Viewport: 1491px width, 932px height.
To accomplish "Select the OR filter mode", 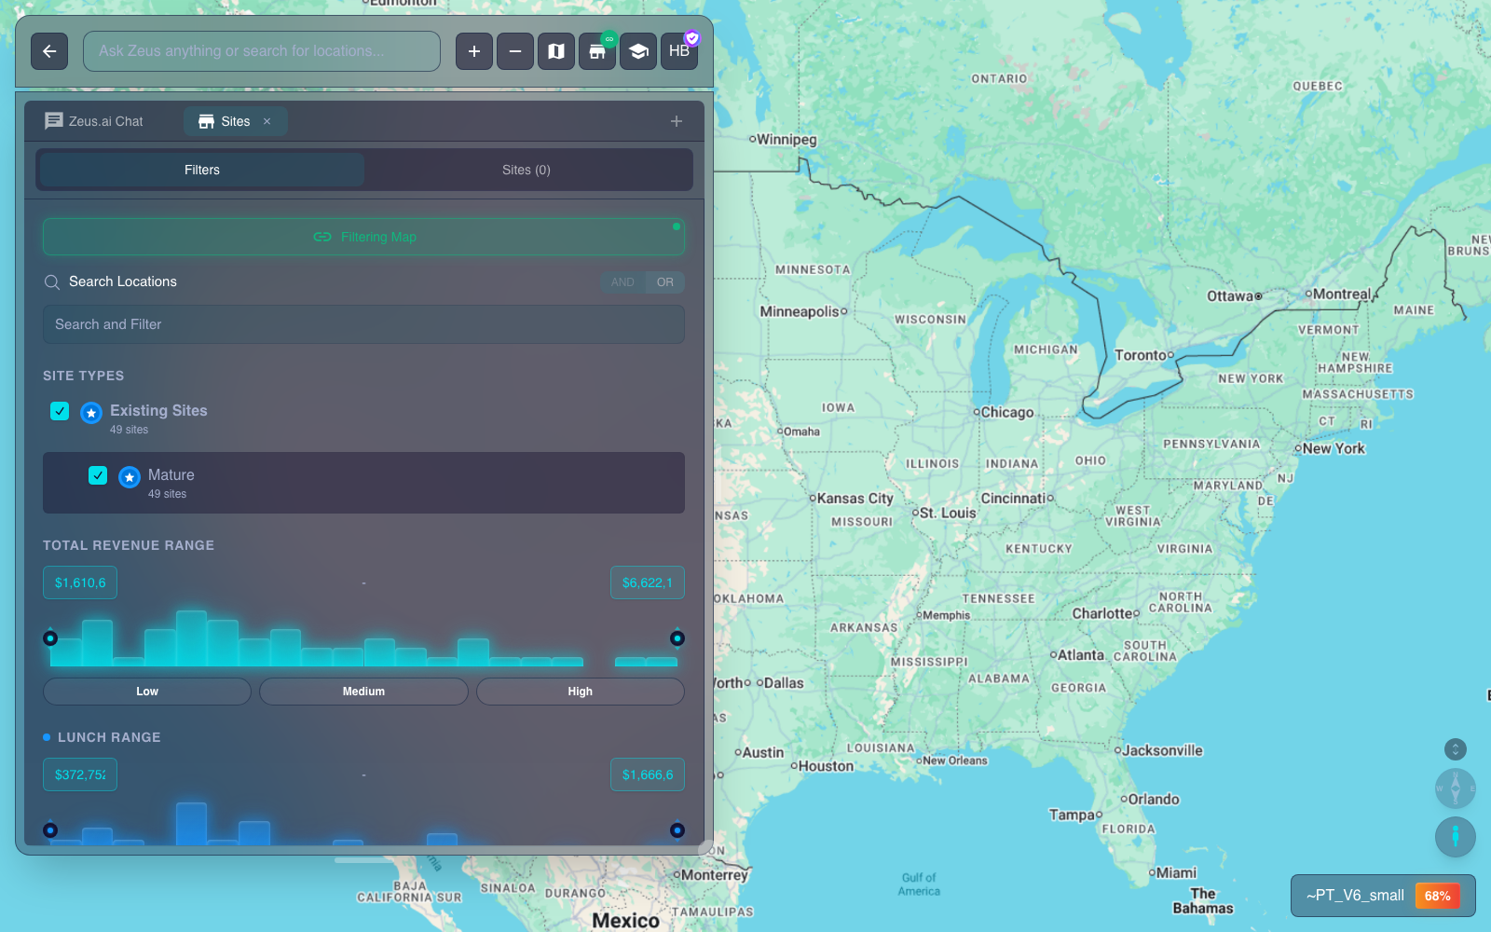I will point(665,282).
